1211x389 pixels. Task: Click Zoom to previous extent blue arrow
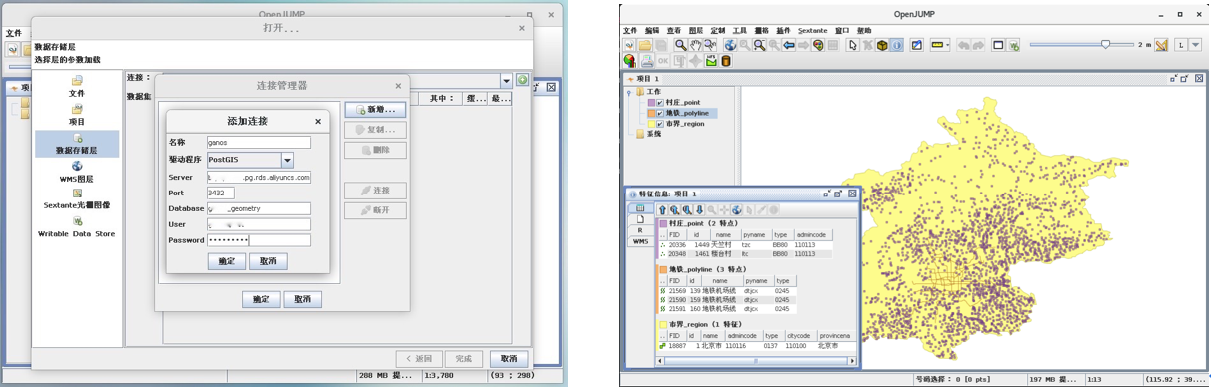click(789, 45)
